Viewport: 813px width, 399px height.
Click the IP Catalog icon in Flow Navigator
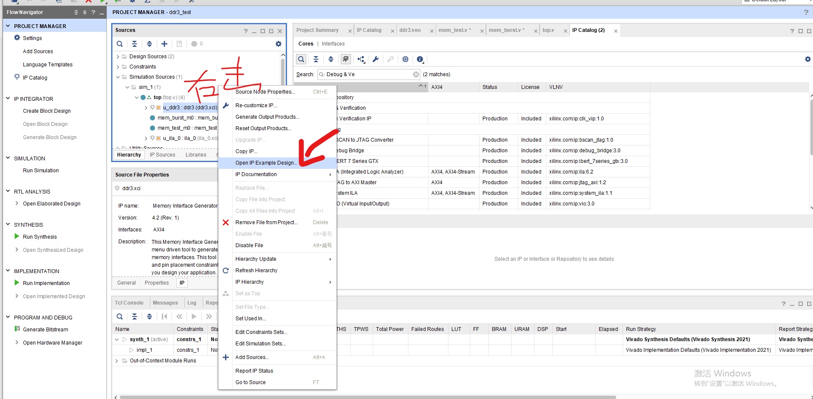click(x=17, y=77)
